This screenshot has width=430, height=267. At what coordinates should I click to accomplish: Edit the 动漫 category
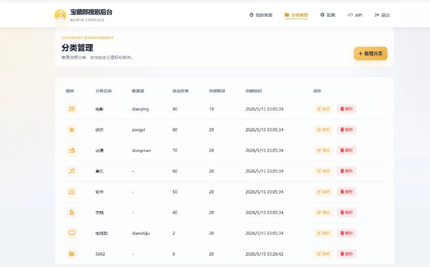click(x=323, y=150)
